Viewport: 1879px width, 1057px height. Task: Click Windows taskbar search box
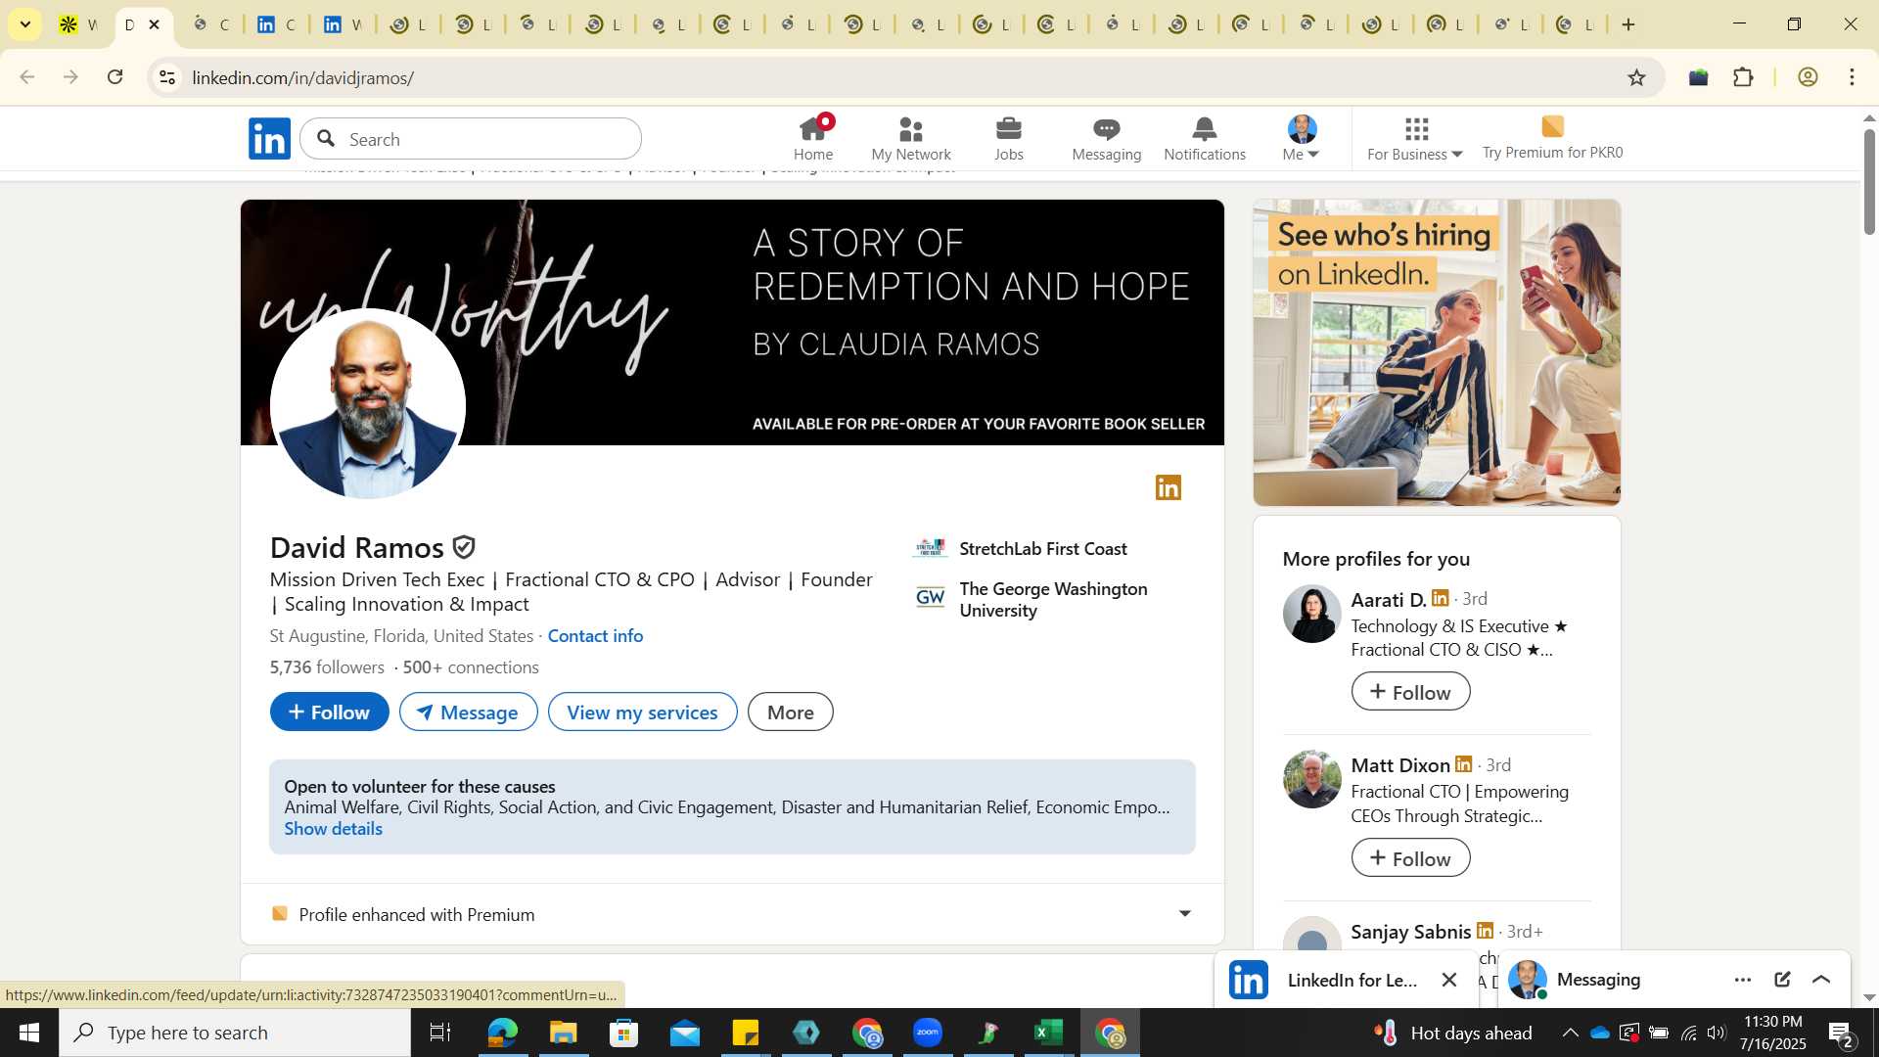click(235, 1033)
